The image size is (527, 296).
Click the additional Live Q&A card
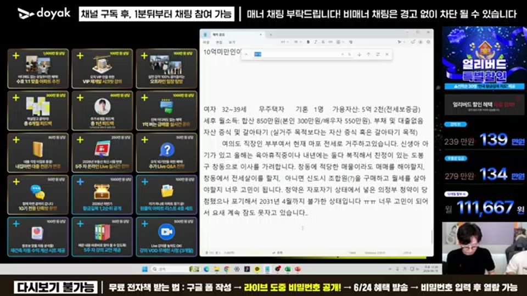point(166,153)
